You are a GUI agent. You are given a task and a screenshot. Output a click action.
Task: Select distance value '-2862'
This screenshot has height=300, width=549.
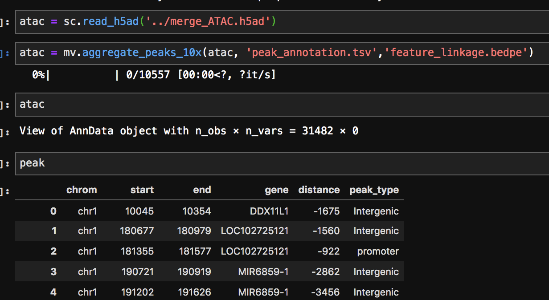325,272
